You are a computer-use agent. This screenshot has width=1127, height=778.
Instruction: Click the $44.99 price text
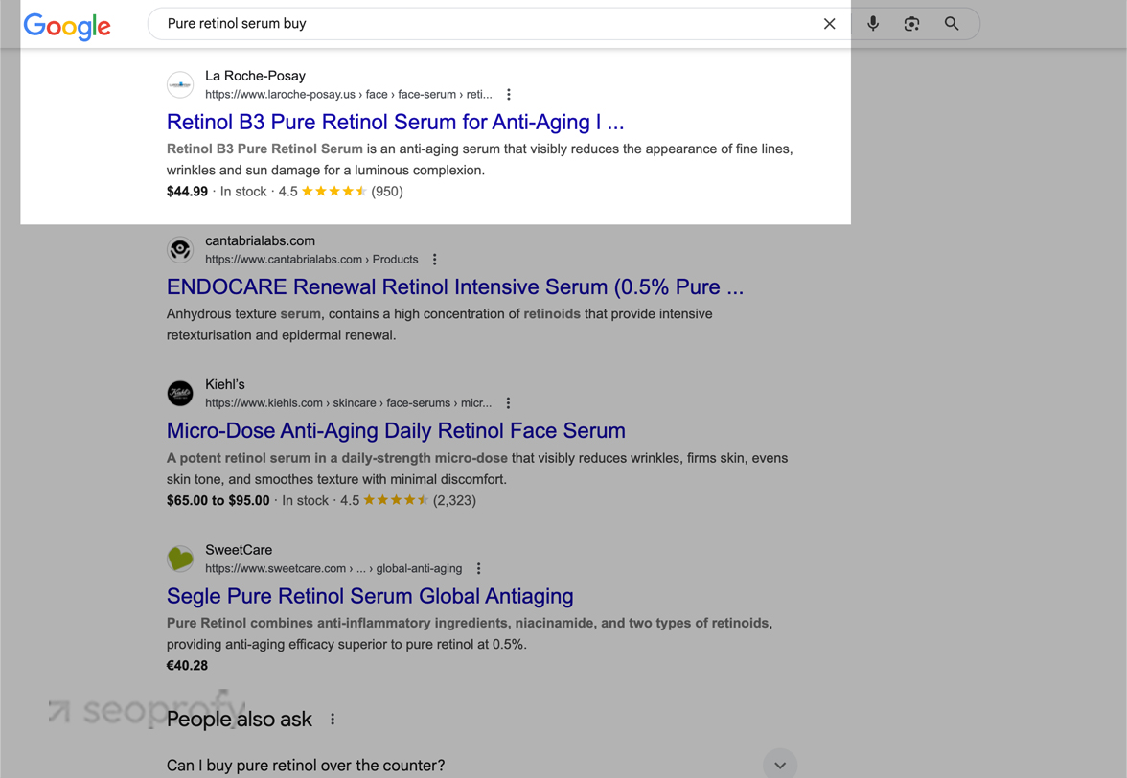[x=187, y=191]
